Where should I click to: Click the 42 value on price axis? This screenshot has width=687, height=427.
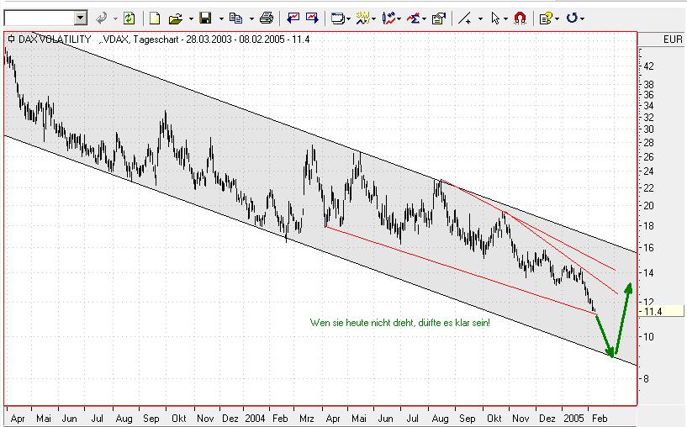649,66
